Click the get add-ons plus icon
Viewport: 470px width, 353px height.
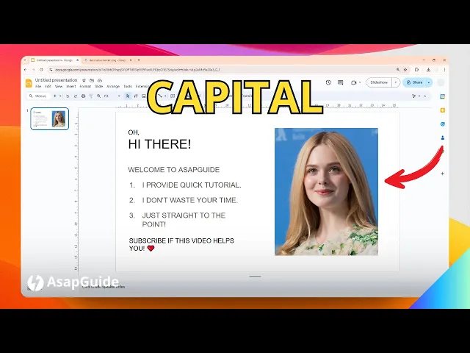point(442,174)
